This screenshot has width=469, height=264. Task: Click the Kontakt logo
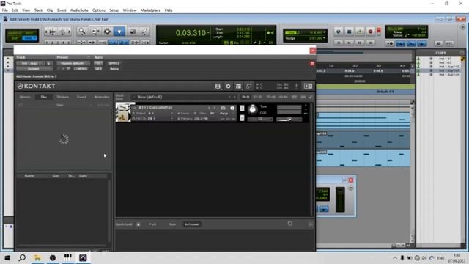(36, 87)
